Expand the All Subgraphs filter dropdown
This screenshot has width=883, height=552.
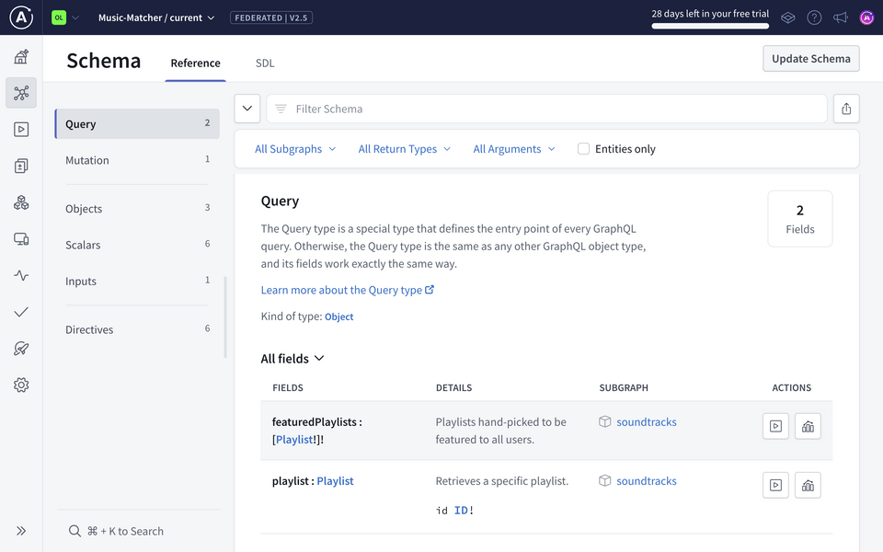(295, 149)
